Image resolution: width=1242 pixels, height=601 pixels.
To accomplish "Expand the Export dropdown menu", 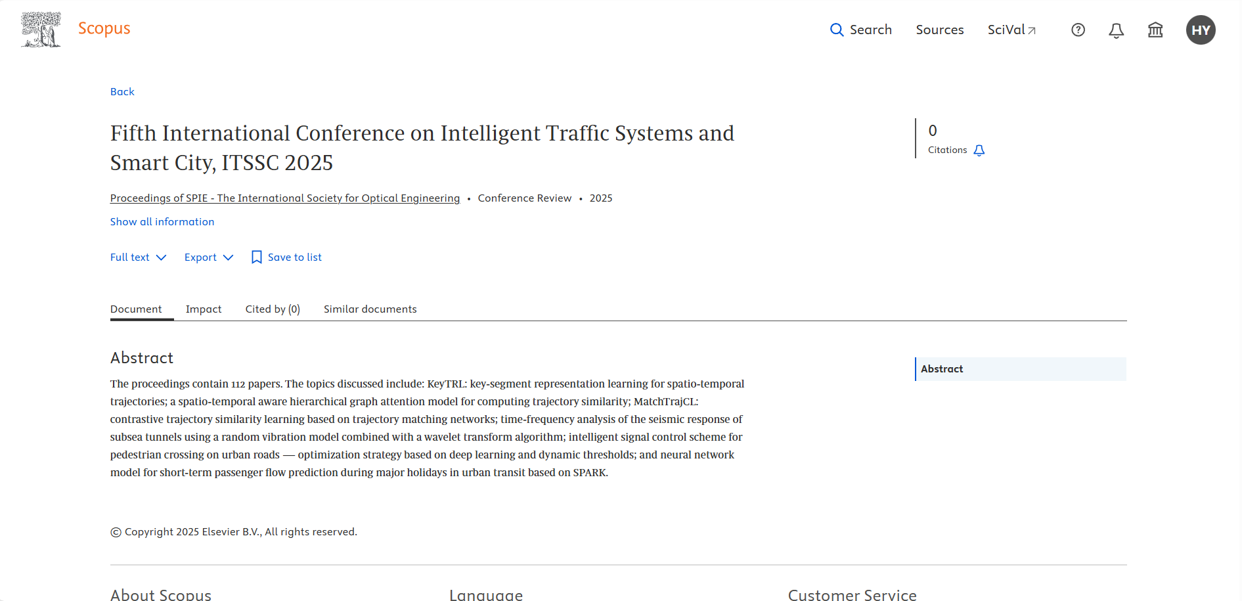I will pos(208,257).
